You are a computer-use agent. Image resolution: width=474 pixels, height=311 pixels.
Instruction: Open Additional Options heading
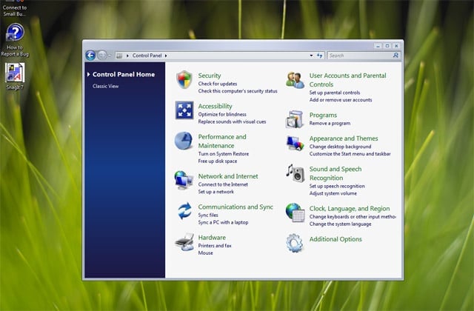click(x=336, y=239)
